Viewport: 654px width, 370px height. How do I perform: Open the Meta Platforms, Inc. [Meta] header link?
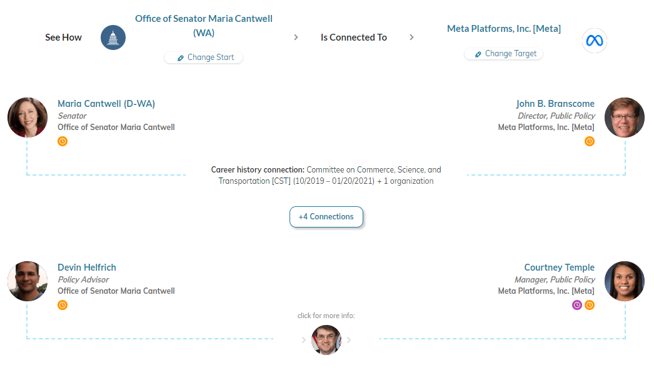tap(504, 29)
